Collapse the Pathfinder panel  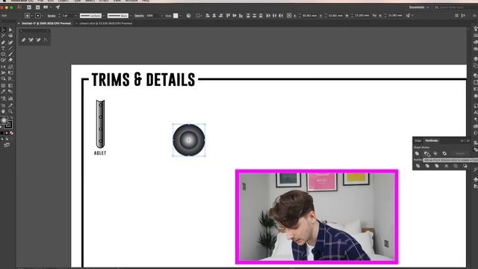coord(462,140)
